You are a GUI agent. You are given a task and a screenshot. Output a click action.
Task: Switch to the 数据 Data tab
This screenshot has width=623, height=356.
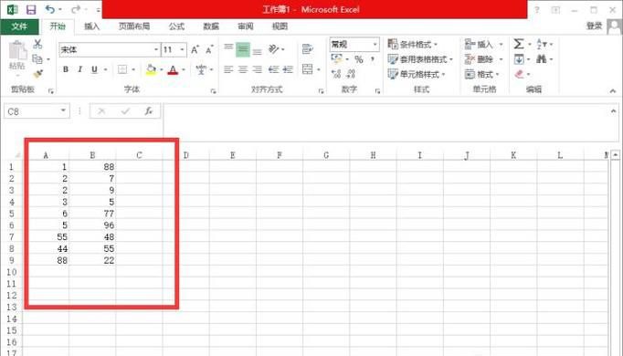211,26
